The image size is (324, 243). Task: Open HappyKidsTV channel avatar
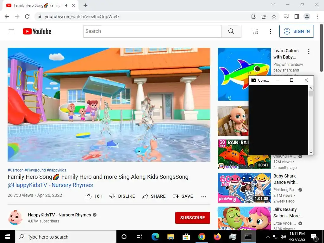coord(15,218)
